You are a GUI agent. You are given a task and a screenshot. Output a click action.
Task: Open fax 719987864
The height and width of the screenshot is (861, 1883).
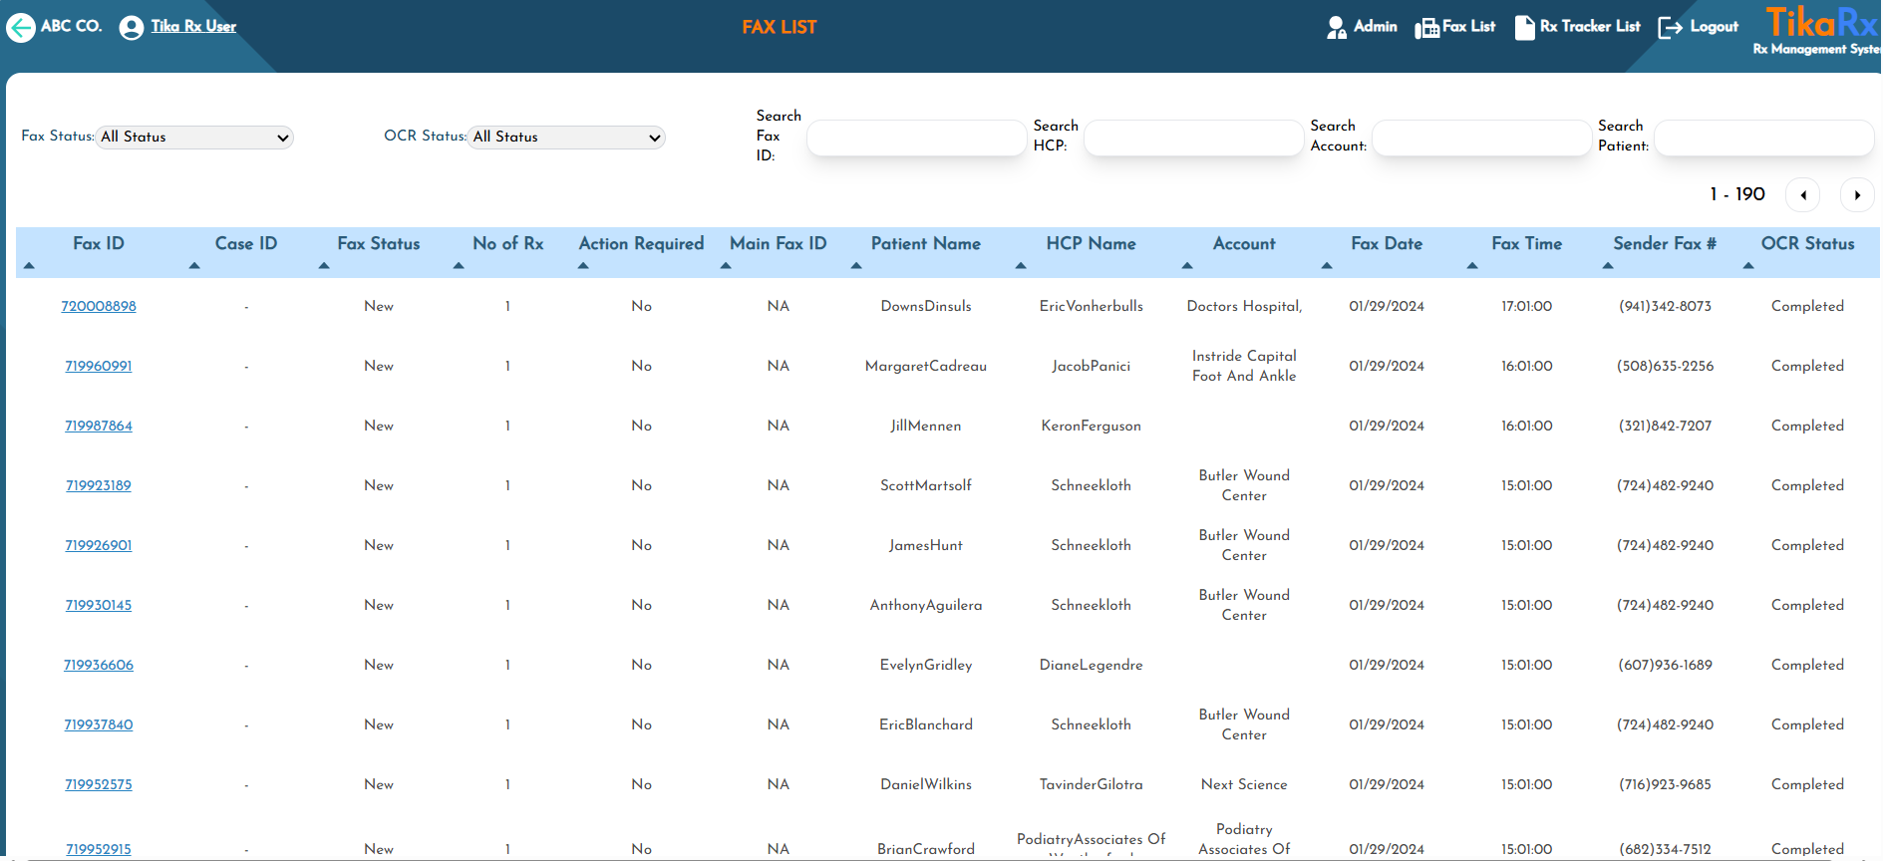pyautogui.click(x=99, y=426)
